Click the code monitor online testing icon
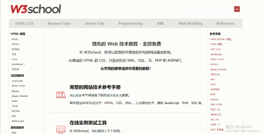Viewport: 264px width, 134px height. (61, 130)
